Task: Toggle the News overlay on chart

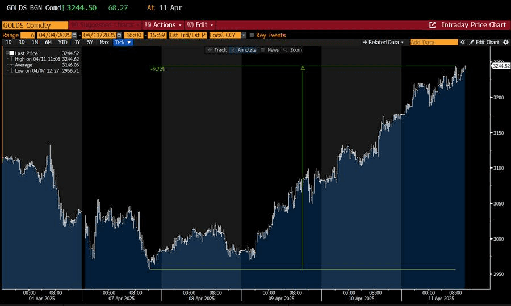Action: [270, 50]
